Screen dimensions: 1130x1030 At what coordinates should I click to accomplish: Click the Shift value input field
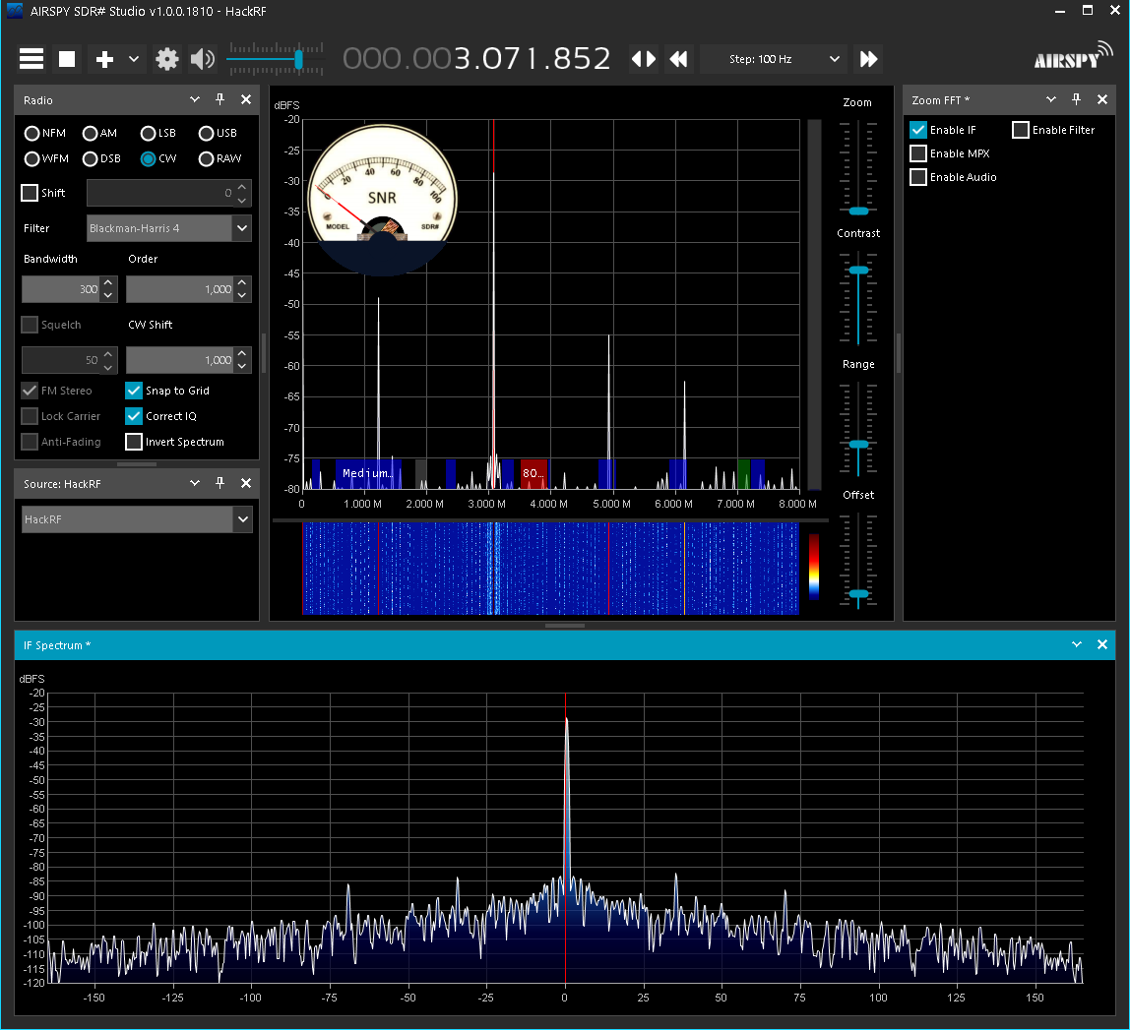(160, 193)
